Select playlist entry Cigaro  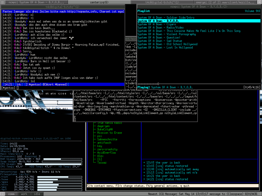pos(157,24)
